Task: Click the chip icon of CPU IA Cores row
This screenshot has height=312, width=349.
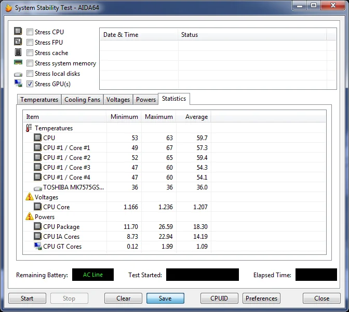Action: pos(37,236)
